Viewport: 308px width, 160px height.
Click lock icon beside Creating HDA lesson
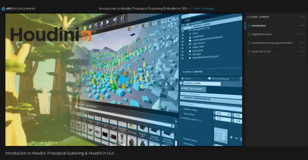(249, 43)
